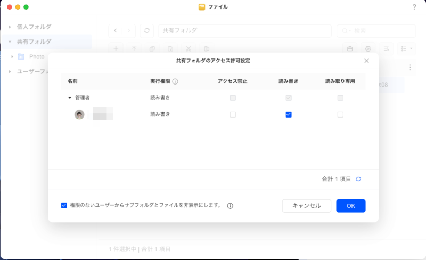Click the add (+) icon in toolbar
The width and height of the screenshot is (426, 260).
click(x=116, y=48)
